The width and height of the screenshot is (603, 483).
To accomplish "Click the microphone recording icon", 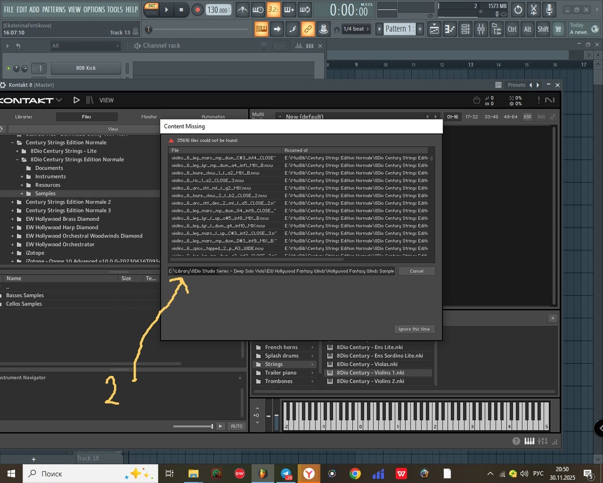I will pyautogui.click(x=549, y=10).
